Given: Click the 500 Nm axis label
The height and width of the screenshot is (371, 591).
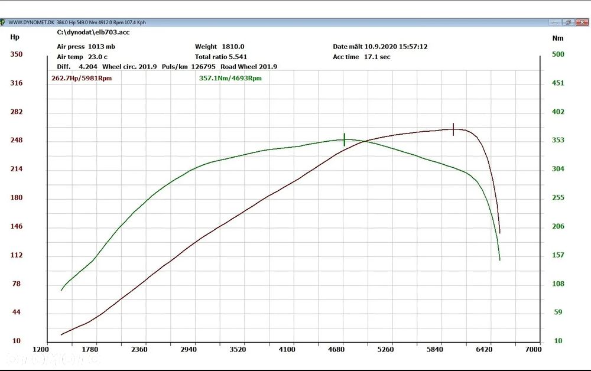Looking at the screenshot, I should pyautogui.click(x=558, y=54).
